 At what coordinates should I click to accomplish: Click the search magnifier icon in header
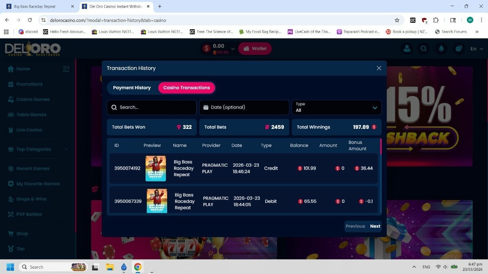[x=424, y=48]
